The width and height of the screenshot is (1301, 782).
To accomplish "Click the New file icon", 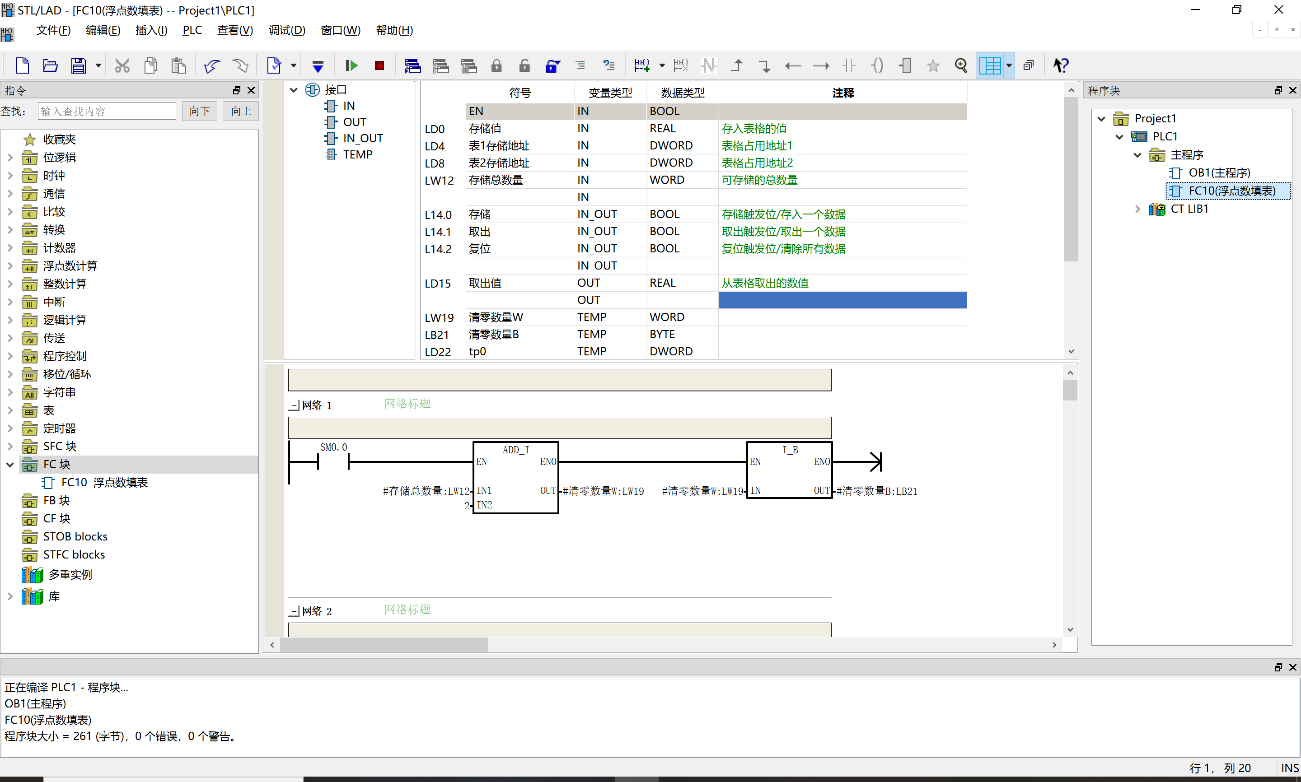I will pyautogui.click(x=22, y=65).
